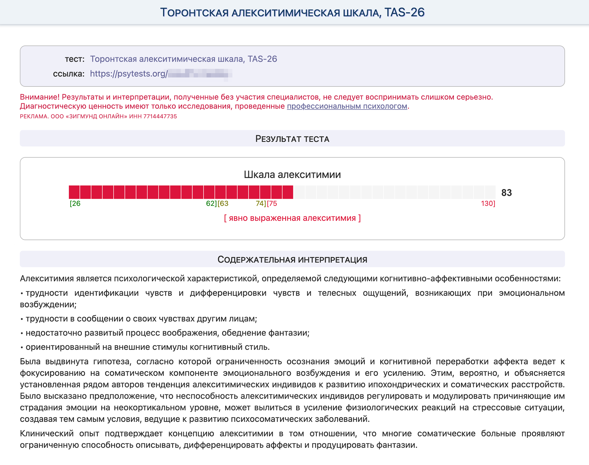589x465 pixels.
Task: Click the unfilled gray portion of the scale bar
Action: 395,192
